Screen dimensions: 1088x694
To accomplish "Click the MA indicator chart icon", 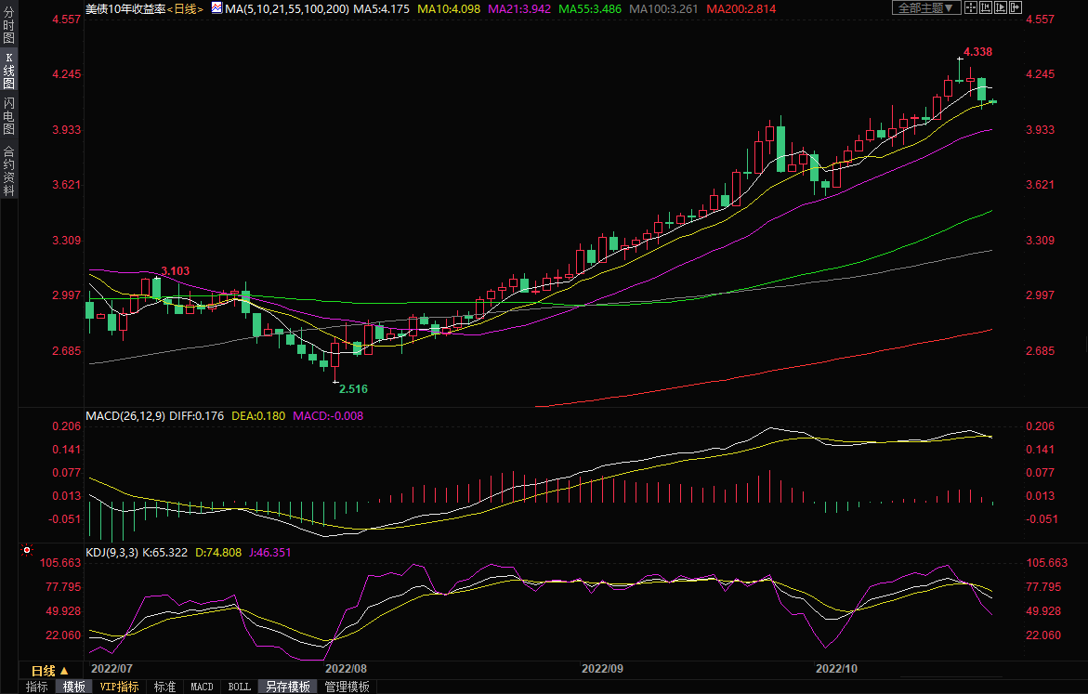I will (x=216, y=8).
